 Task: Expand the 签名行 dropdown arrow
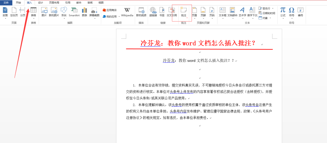[x=273, y=9]
